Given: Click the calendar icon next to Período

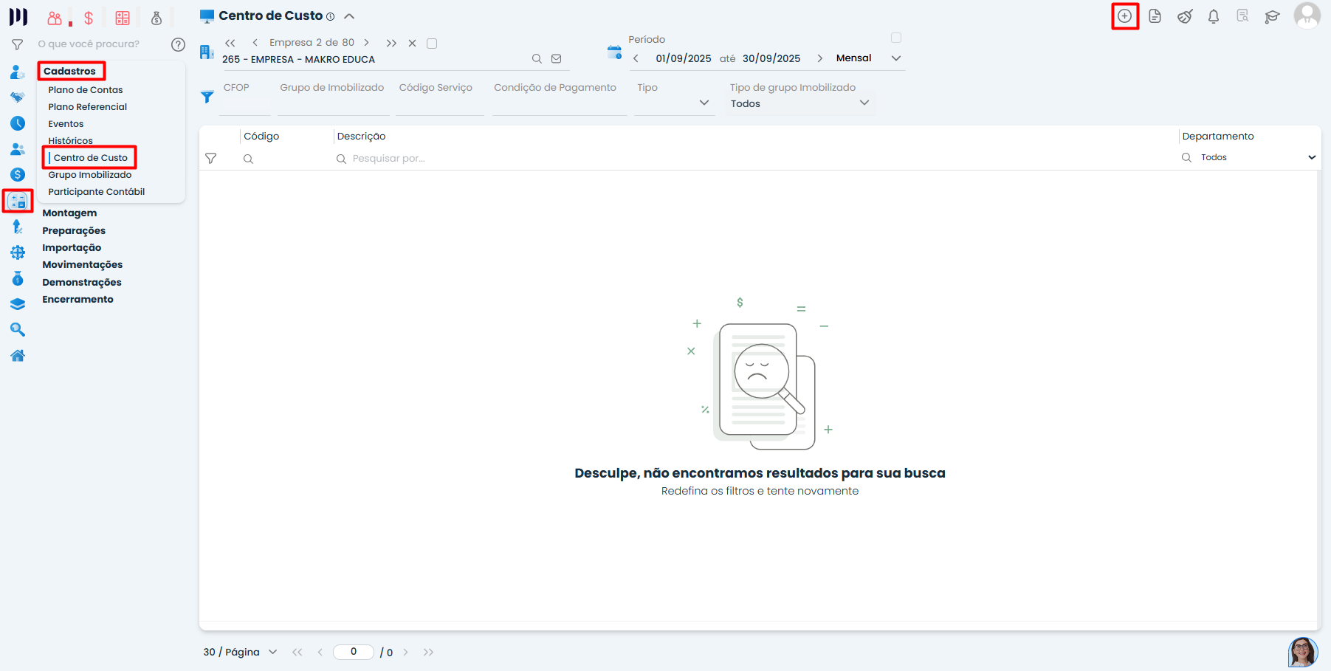Looking at the screenshot, I should [614, 52].
